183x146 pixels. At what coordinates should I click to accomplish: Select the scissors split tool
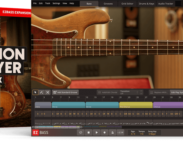click(48, 92)
